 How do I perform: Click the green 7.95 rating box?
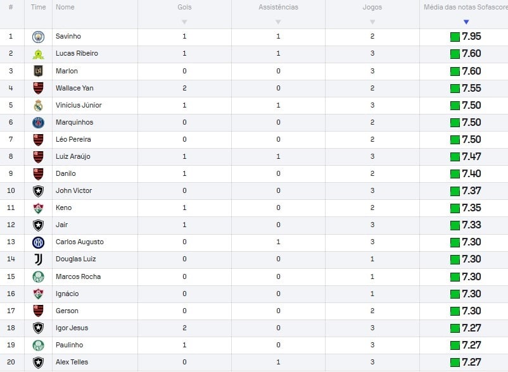coord(455,37)
